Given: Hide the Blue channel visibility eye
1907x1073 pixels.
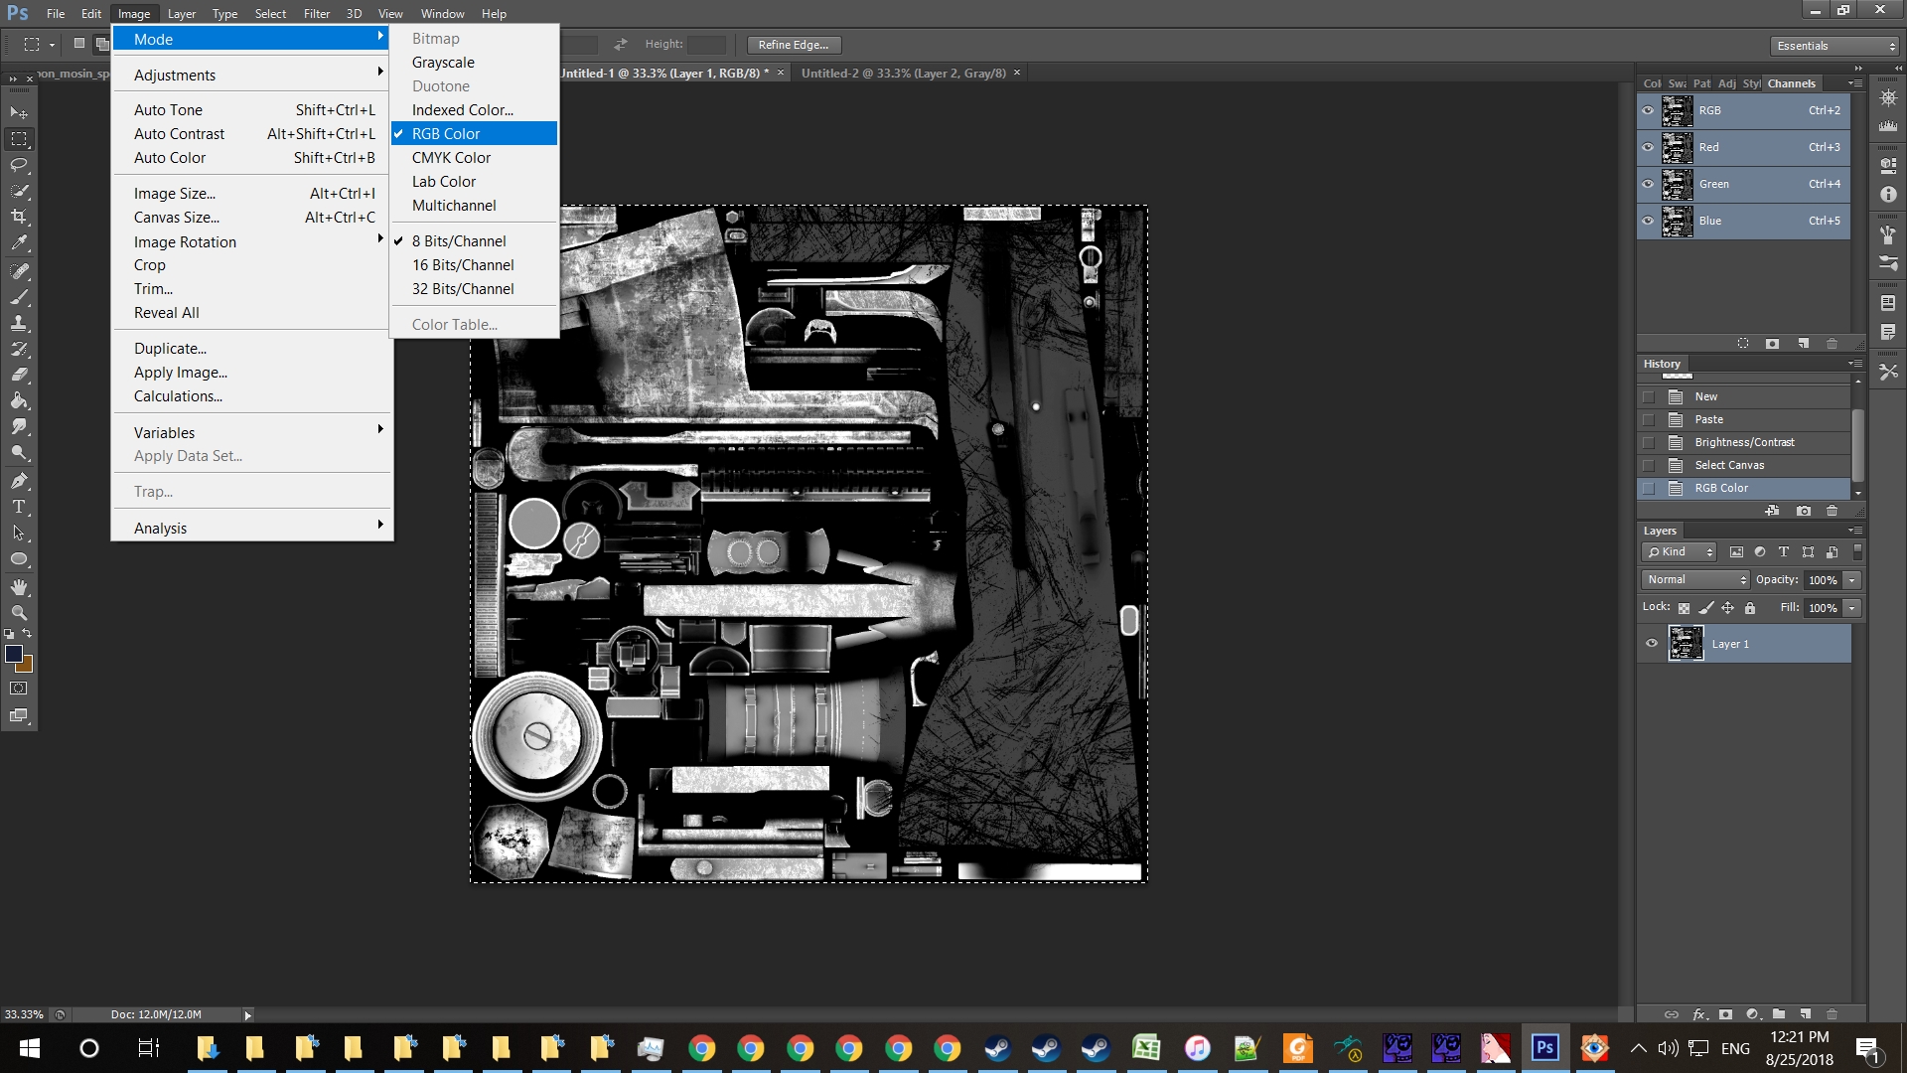Looking at the screenshot, I should tap(1648, 221).
